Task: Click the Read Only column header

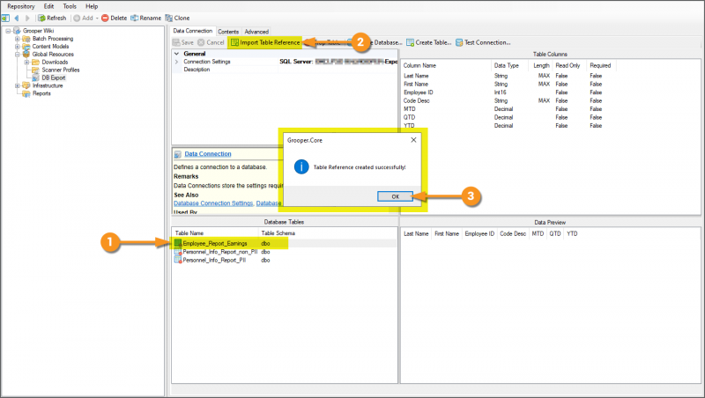Action: click(568, 65)
